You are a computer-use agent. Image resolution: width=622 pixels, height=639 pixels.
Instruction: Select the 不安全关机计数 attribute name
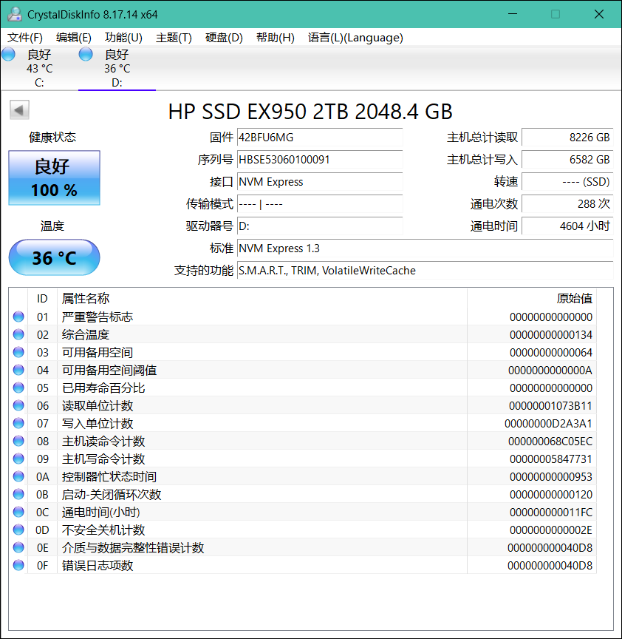103,530
